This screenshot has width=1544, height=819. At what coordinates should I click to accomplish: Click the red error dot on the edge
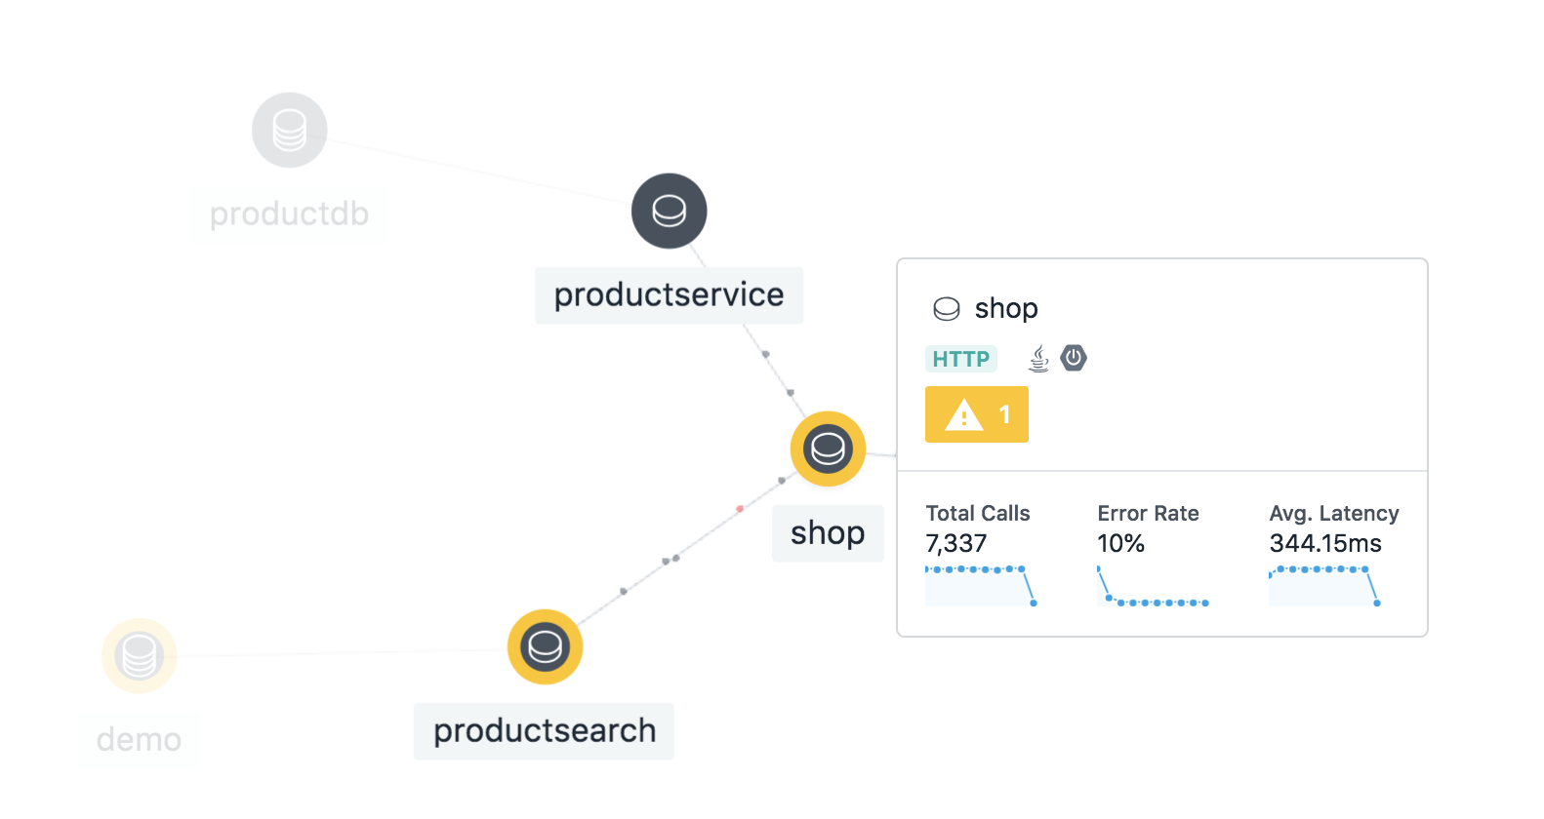[x=741, y=508]
